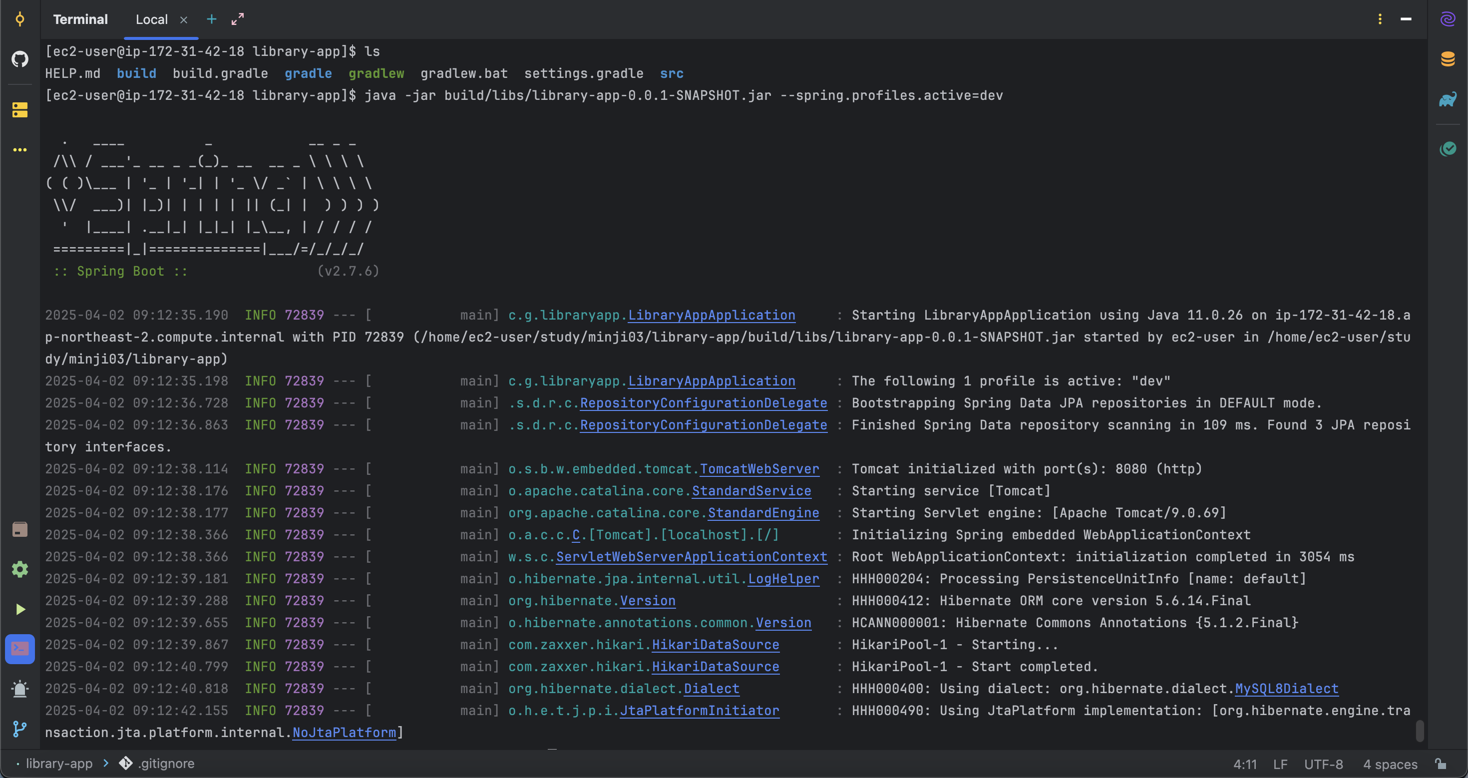Viewport: 1468px width, 778px height.
Task: Open the StandardService class link
Action: coord(751,491)
